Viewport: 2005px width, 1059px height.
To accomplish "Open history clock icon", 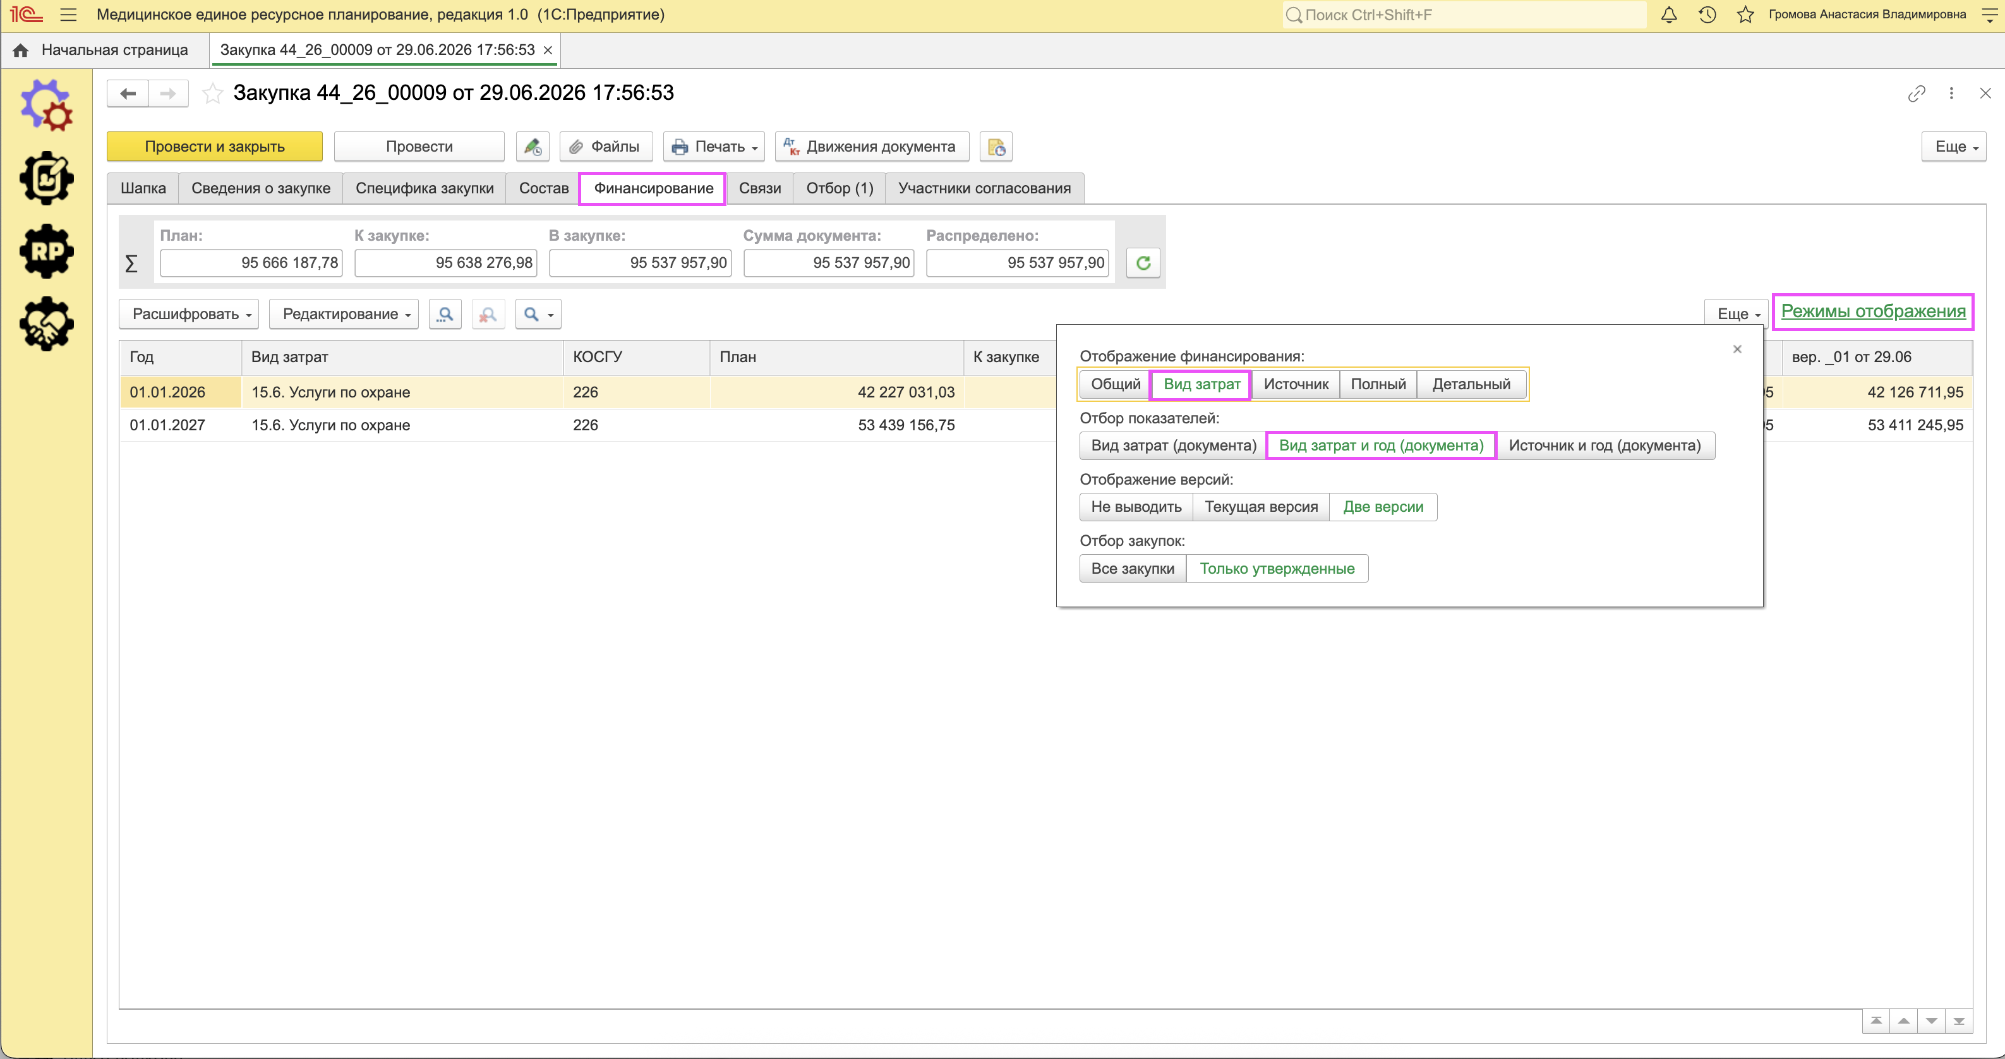I will tap(1707, 15).
